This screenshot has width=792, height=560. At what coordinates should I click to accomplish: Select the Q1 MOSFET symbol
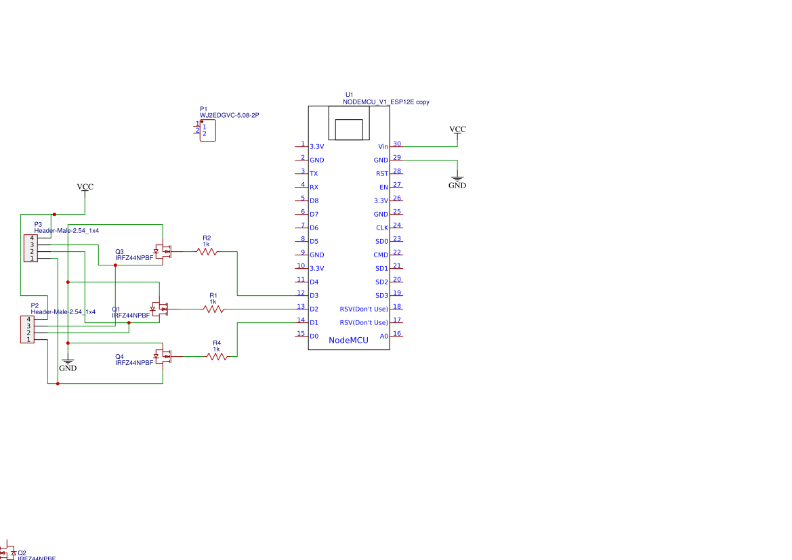[160, 309]
